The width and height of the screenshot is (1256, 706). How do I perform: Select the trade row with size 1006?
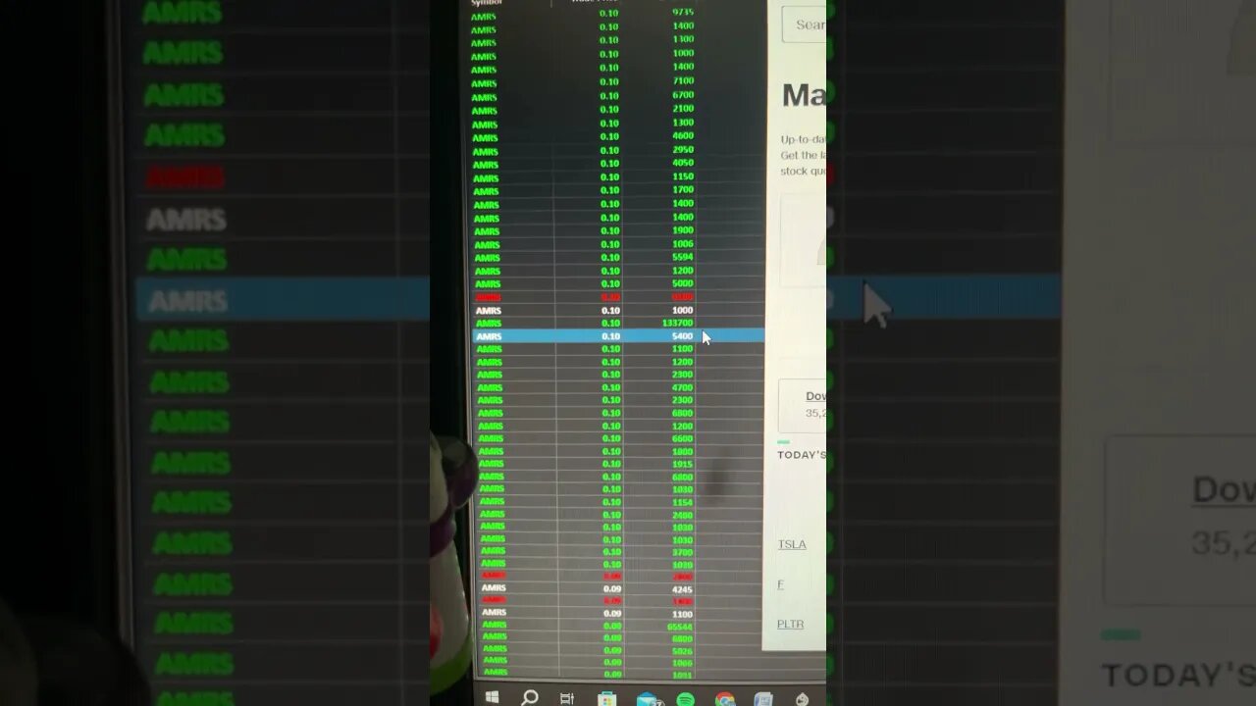pos(618,244)
